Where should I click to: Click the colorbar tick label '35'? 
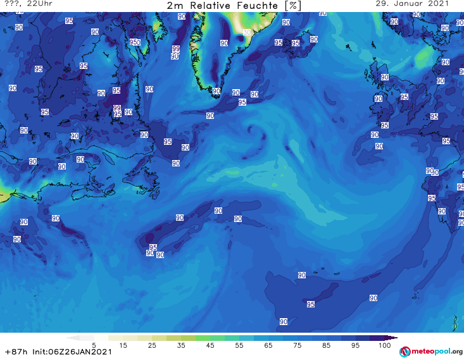pyautogui.click(x=181, y=345)
